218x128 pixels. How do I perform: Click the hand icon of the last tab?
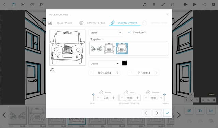coord(144,23)
